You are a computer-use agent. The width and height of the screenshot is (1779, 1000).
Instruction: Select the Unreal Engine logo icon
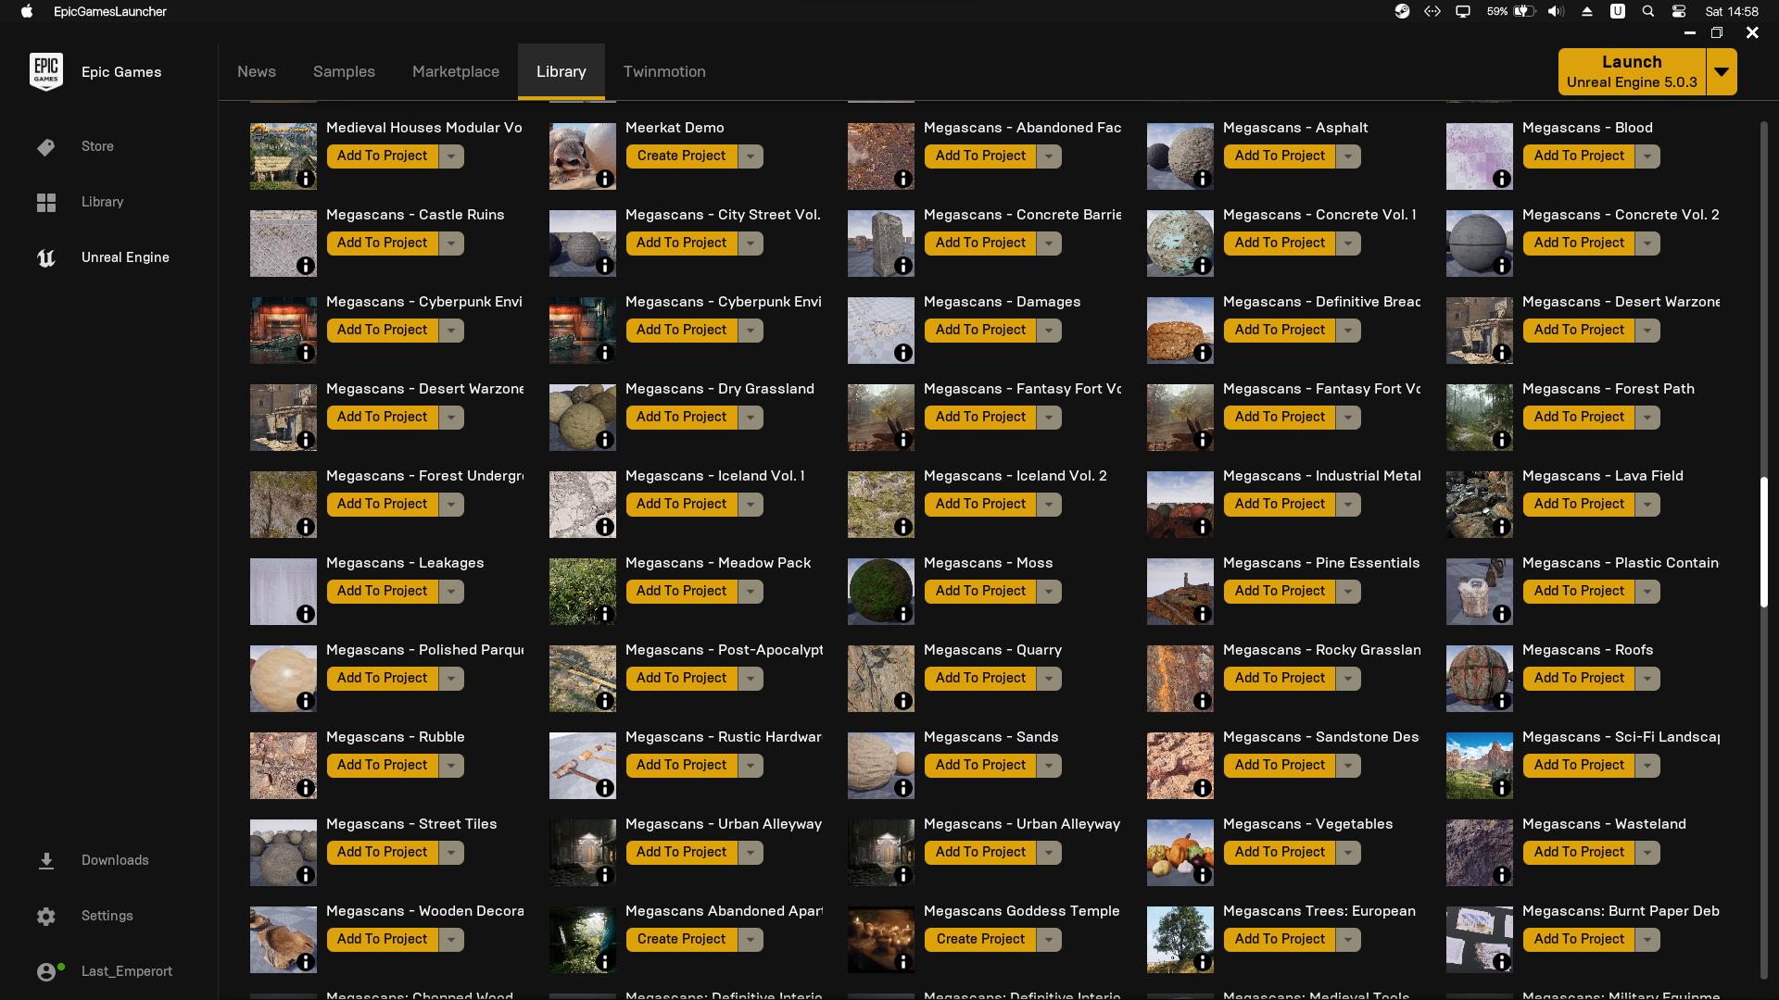(x=46, y=258)
